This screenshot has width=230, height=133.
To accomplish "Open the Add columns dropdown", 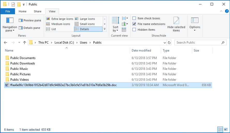I will click(x=125, y=24).
